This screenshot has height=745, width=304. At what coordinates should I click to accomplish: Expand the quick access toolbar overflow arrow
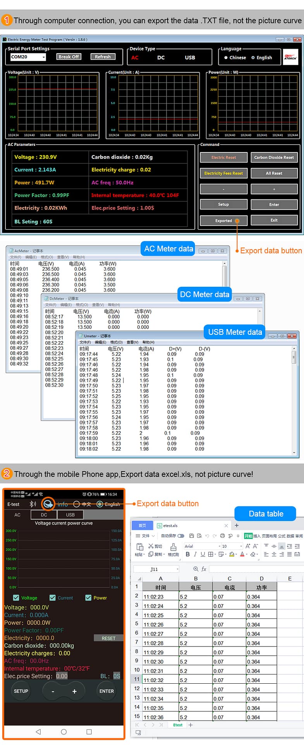(x=238, y=536)
